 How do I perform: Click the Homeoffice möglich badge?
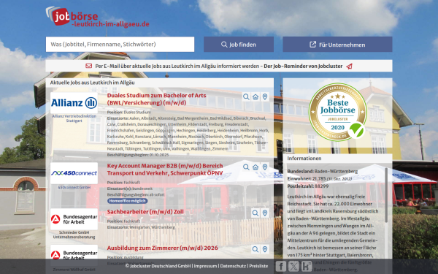(x=127, y=201)
